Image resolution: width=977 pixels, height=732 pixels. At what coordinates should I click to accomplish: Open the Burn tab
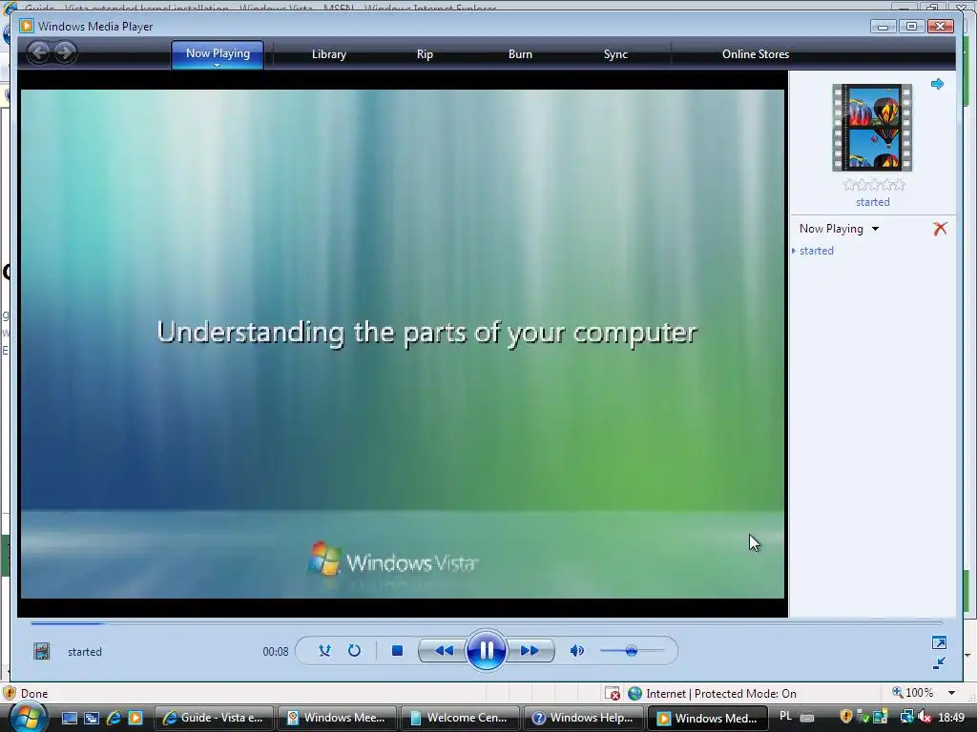tap(520, 54)
